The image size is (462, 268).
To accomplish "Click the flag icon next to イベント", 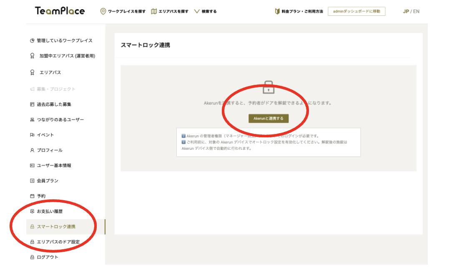I will [32, 135].
